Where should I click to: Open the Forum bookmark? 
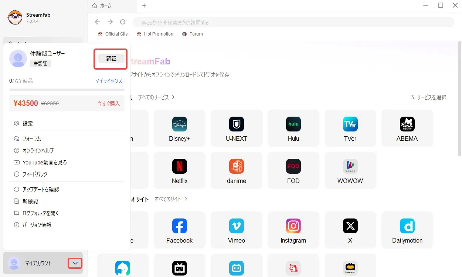pyautogui.click(x=193, y=34)
